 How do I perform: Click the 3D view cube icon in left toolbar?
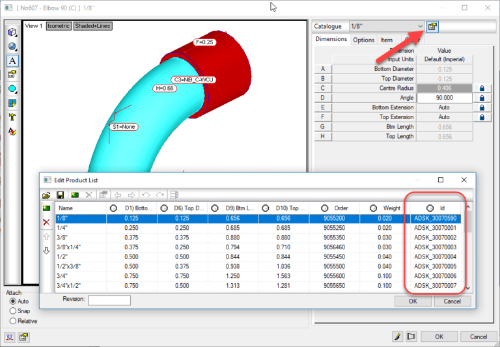point(12,32)
